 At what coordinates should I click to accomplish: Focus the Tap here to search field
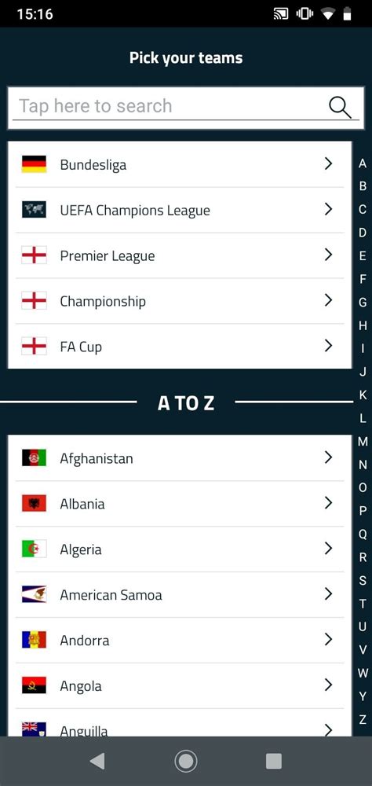point(186,107)
